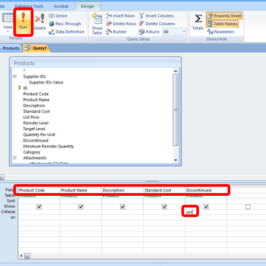Click Delete Rows in Query Setup
Screen dimensions: 266x266
(121, 24)
